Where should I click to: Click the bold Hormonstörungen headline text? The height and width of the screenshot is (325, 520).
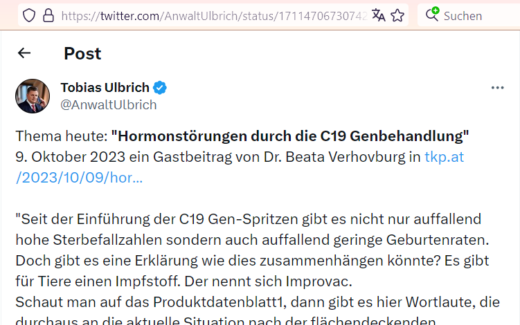coord(289,136)
